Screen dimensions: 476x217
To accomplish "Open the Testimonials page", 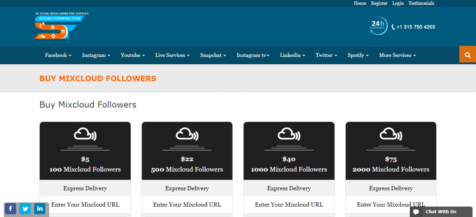I will (x=422, y=3).
